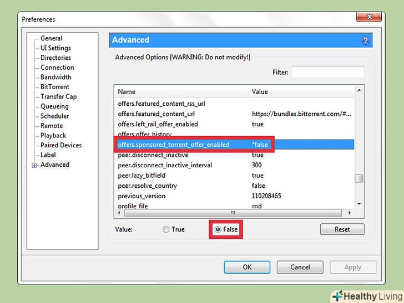The width and height of the screenshot is (404, 303).
Task: Click the Apply button
Action: 353,267
